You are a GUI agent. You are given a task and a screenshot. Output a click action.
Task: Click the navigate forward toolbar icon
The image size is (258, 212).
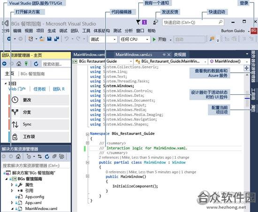(x=20, y=39)
